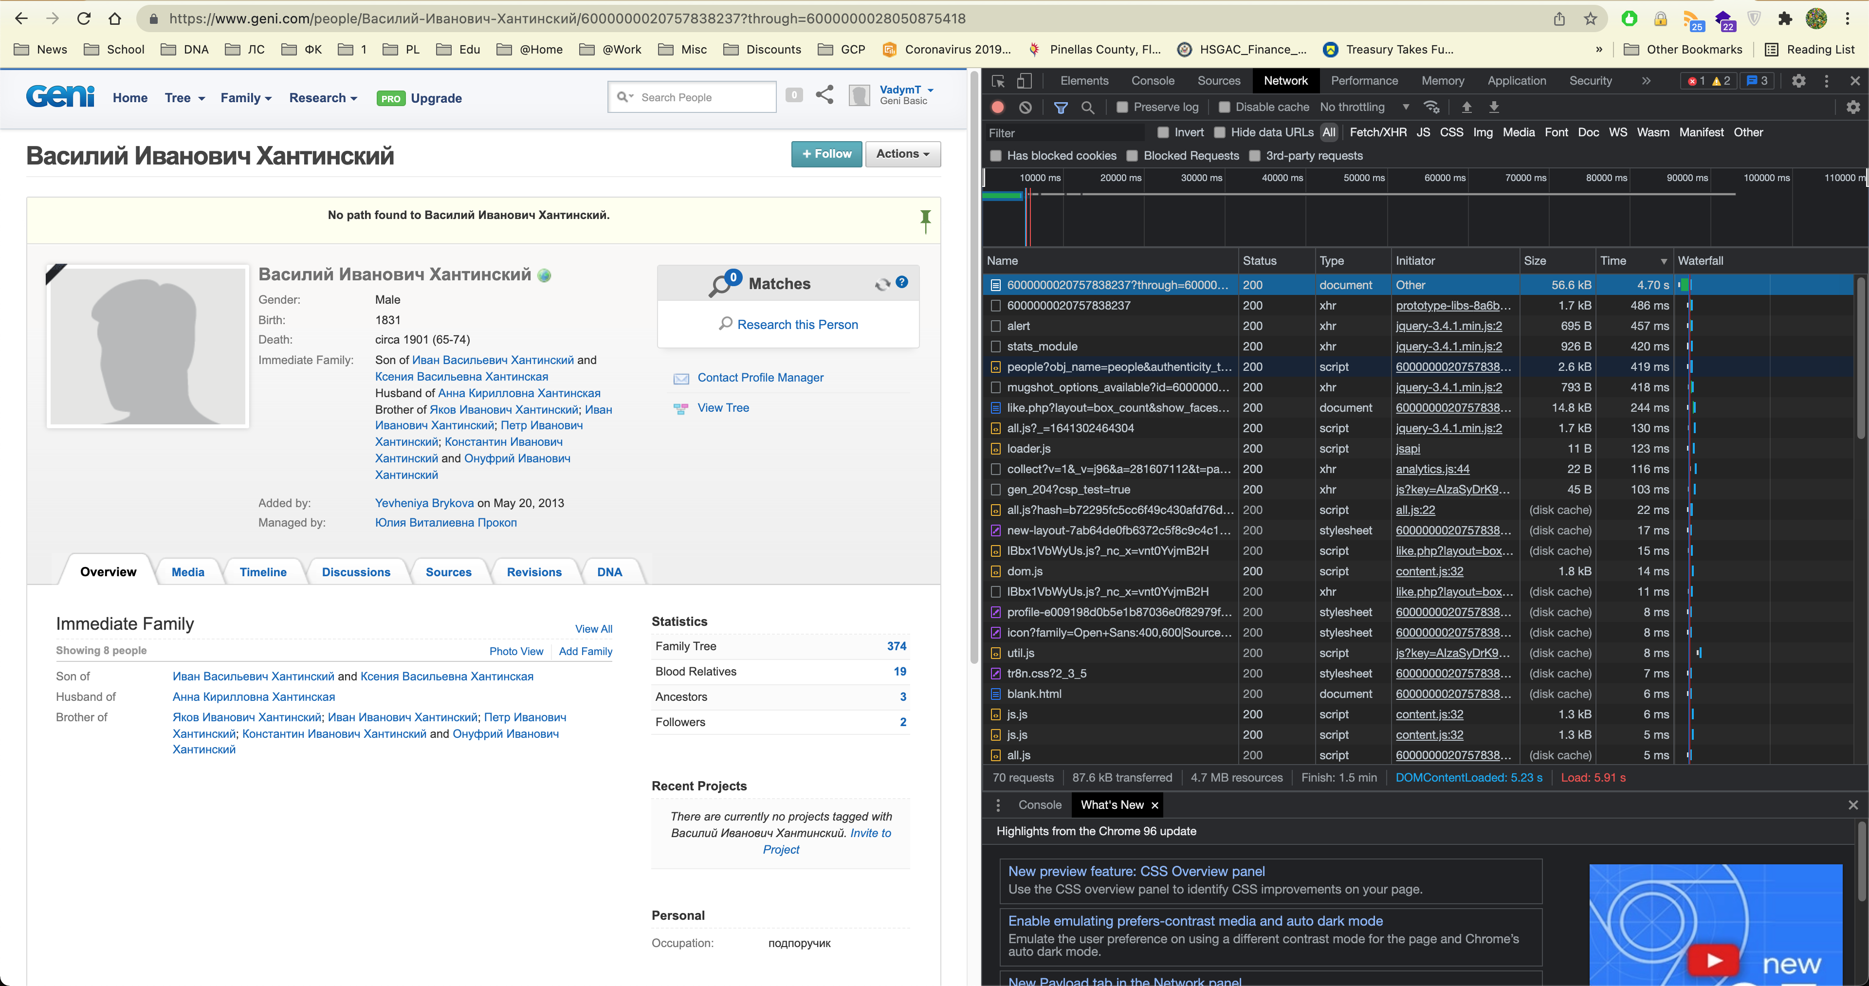Open the No throttling dropdown

pos(1364,107)
